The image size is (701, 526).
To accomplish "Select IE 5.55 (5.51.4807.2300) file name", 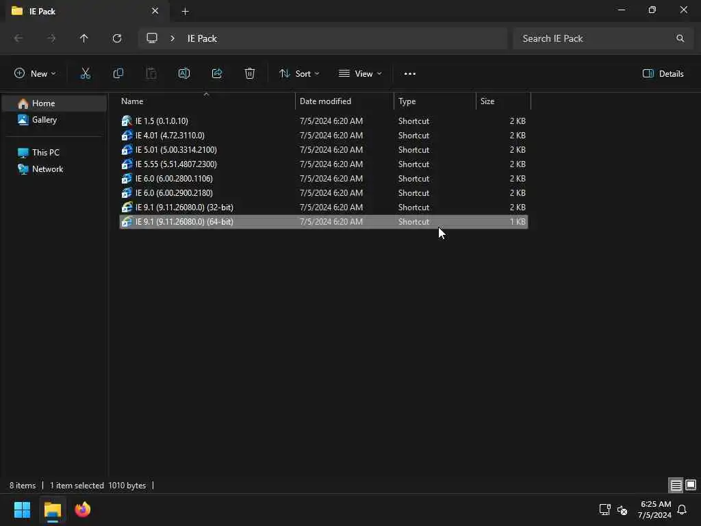I will [176, 164].
